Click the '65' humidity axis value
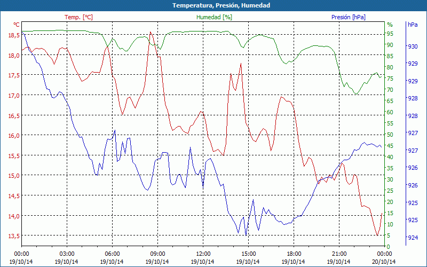 (390, 101)
